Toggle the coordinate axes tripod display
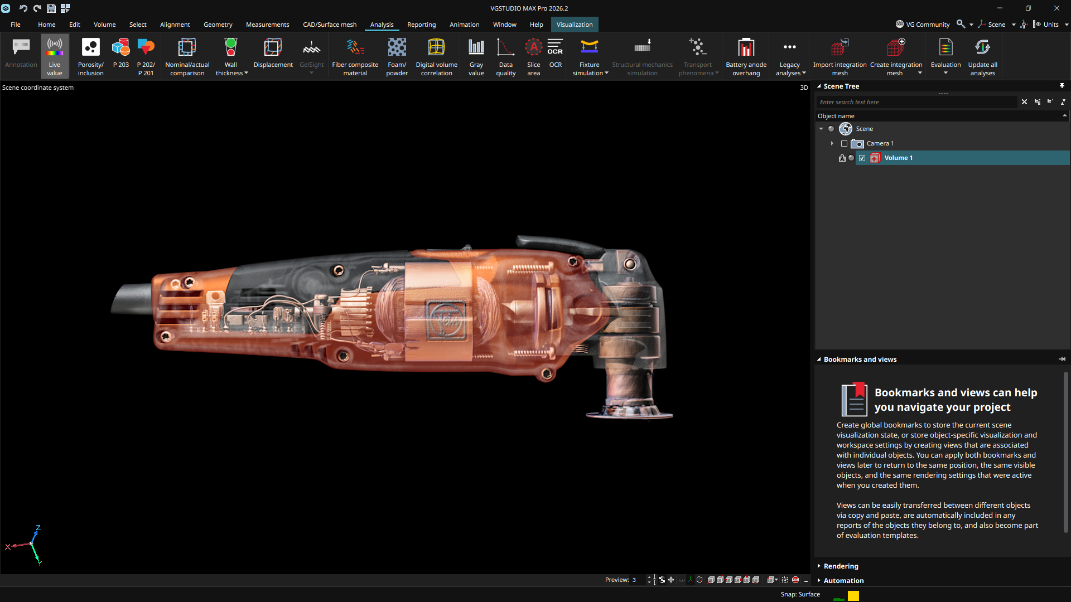The width and height of the screenshot is (1071, 602). tap(691, 580)
